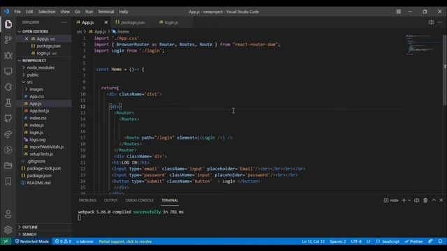The height and width of the screenshot is (251, 447).
Task: Expand the images folder
Action: (x=36, y=89)
